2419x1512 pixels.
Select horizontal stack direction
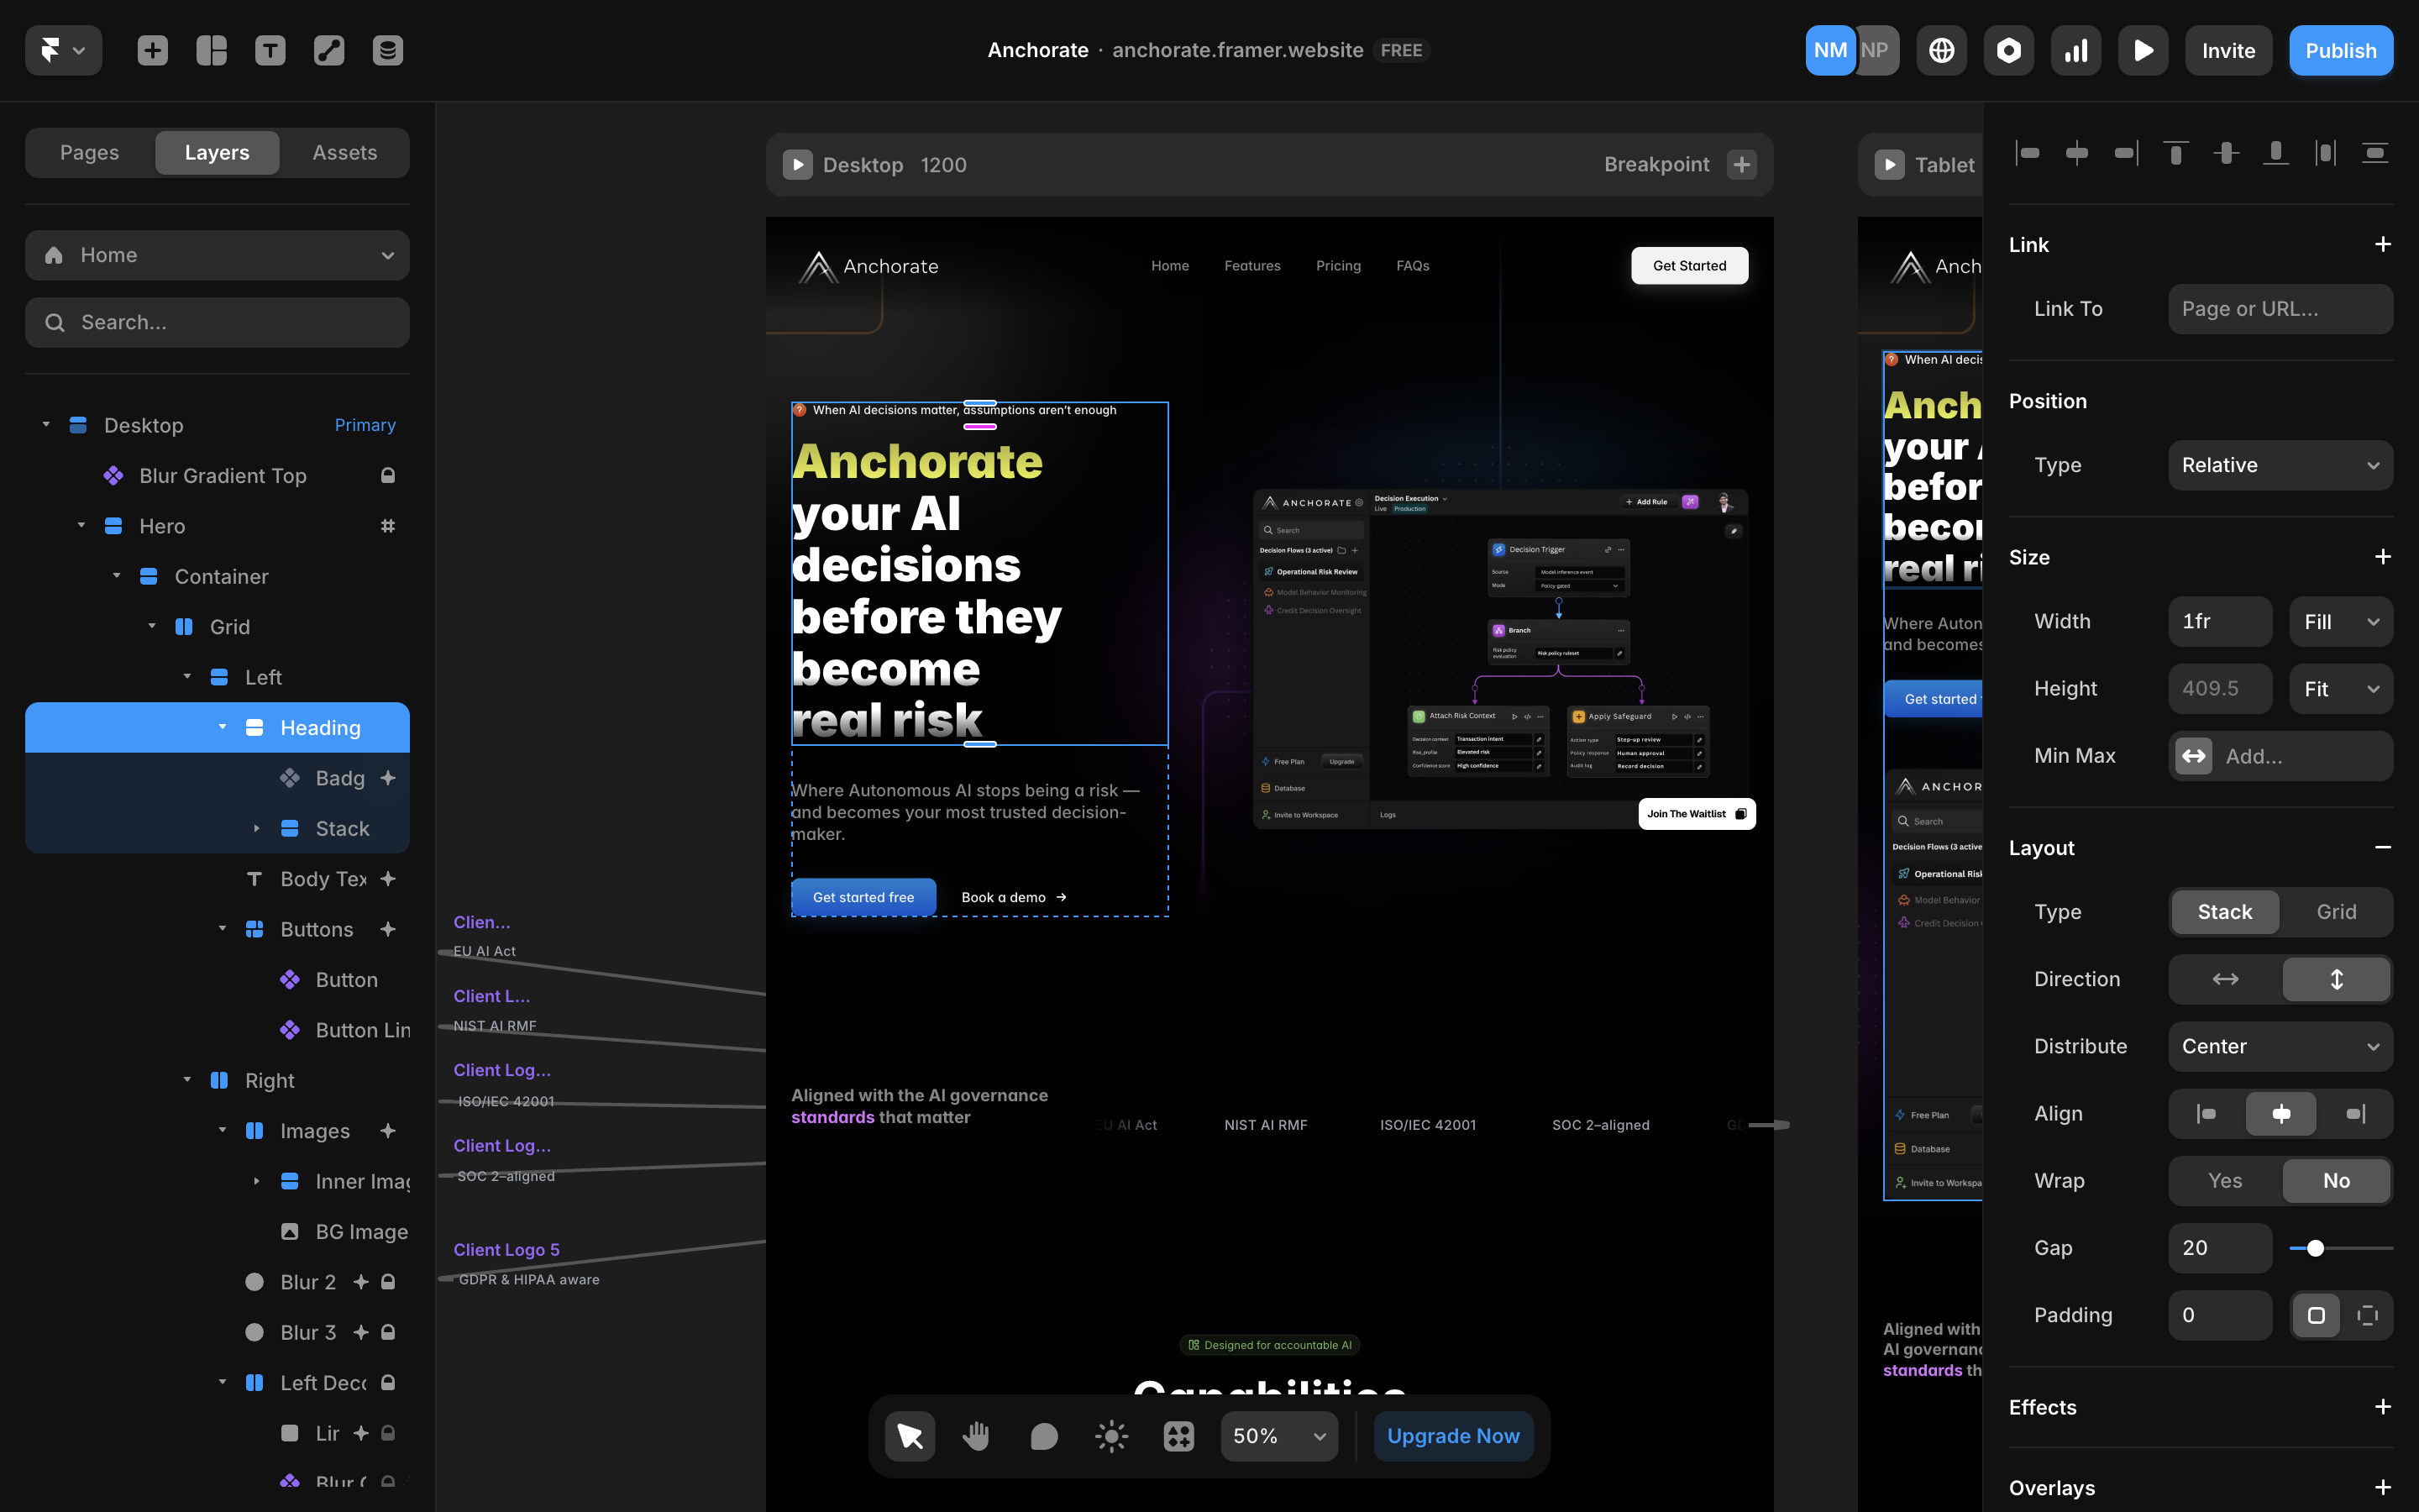(x=2225, y=979)
